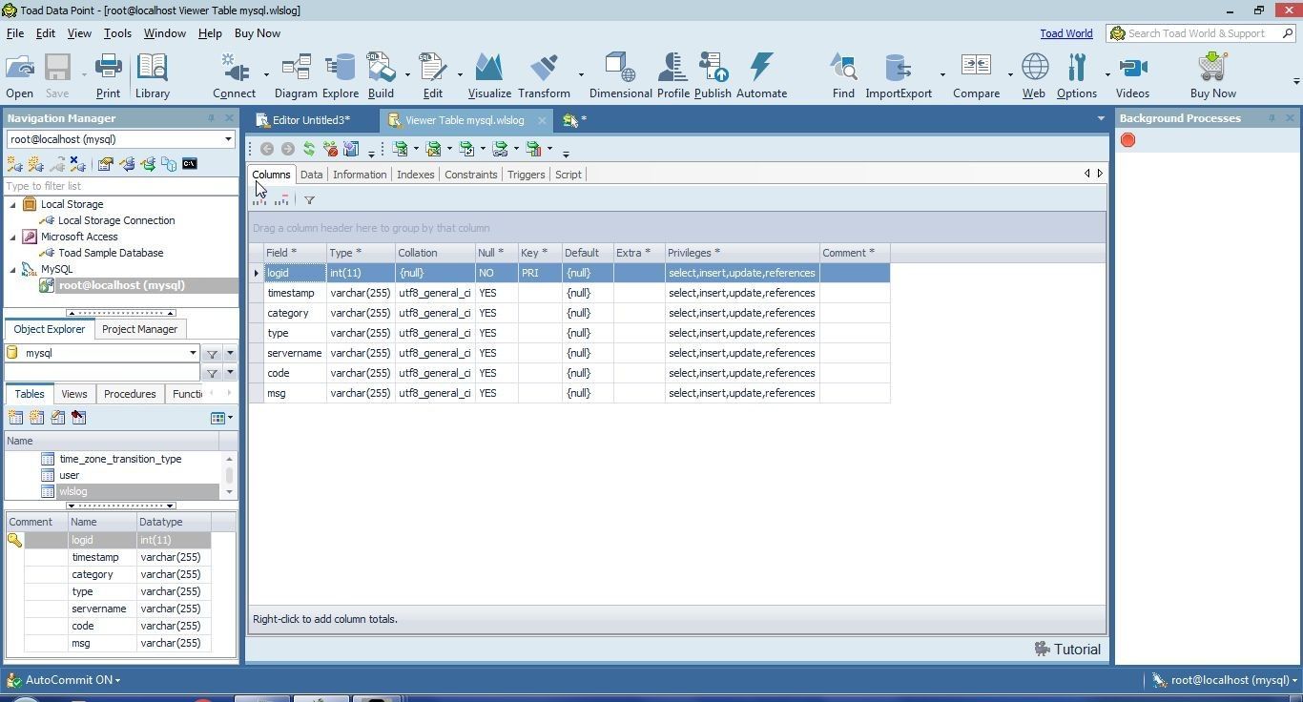The image size is (1303, 702).
Task: Switch to the Views tab in Object Explorer
Action: click(x=73, y=394)
